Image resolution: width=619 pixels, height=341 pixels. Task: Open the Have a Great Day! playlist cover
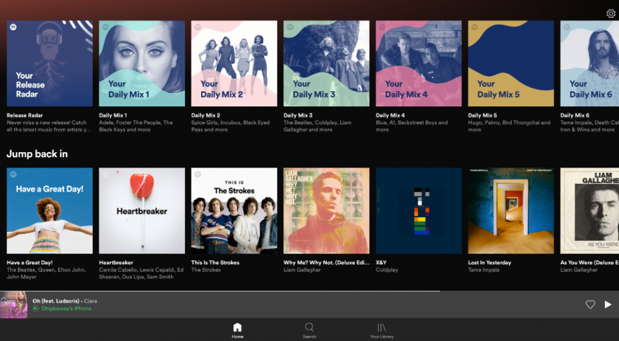[x=50, y=211]
